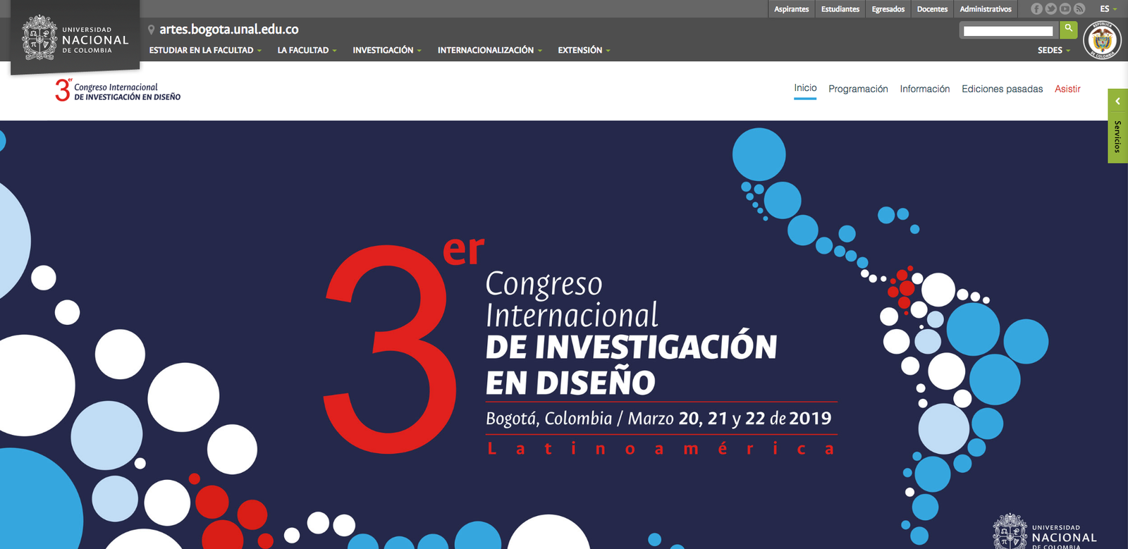
Task: Expand the Investigación menu
Action: 387,50
